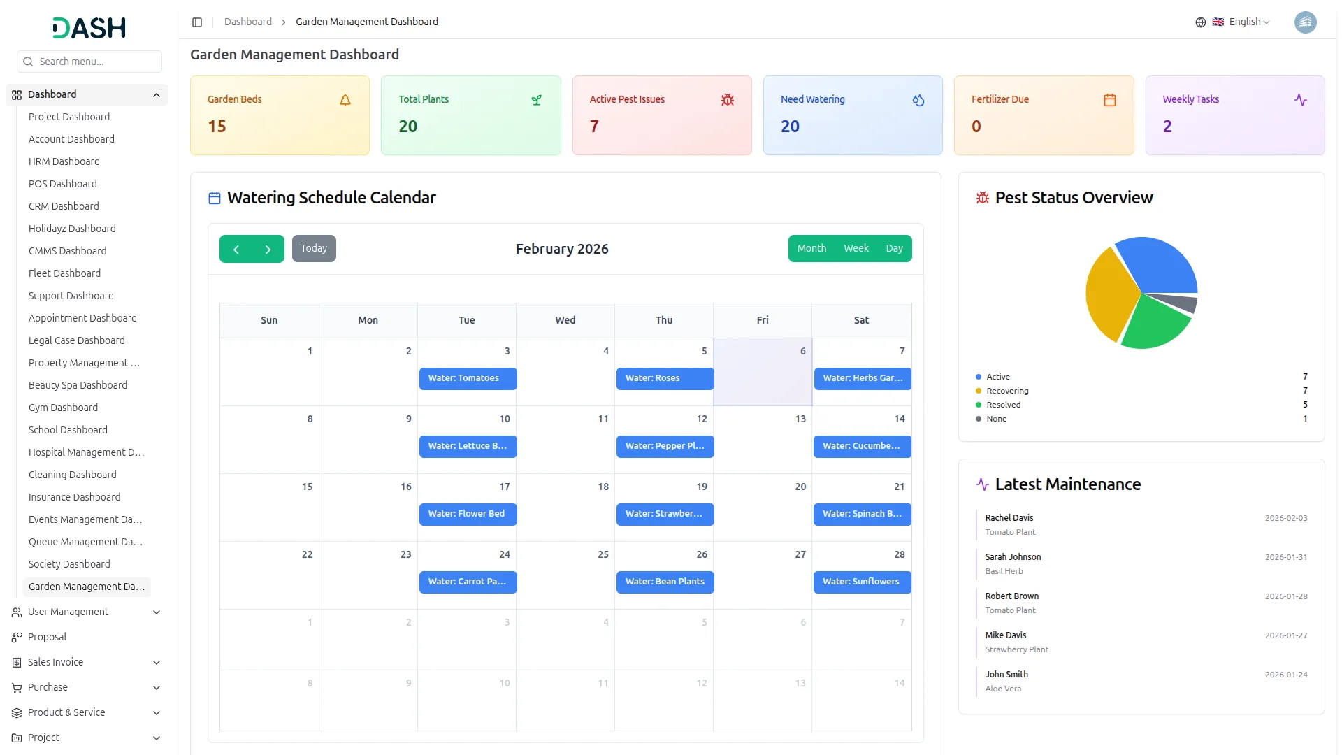The height and width of the screenshot is (755, 1342).
Task: Click the Search menu input field
Action: tap(89, 62)
